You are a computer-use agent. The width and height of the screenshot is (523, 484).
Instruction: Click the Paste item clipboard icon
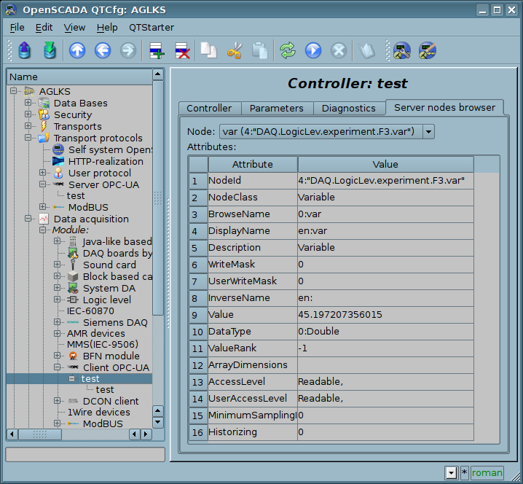tap(260, 51)
